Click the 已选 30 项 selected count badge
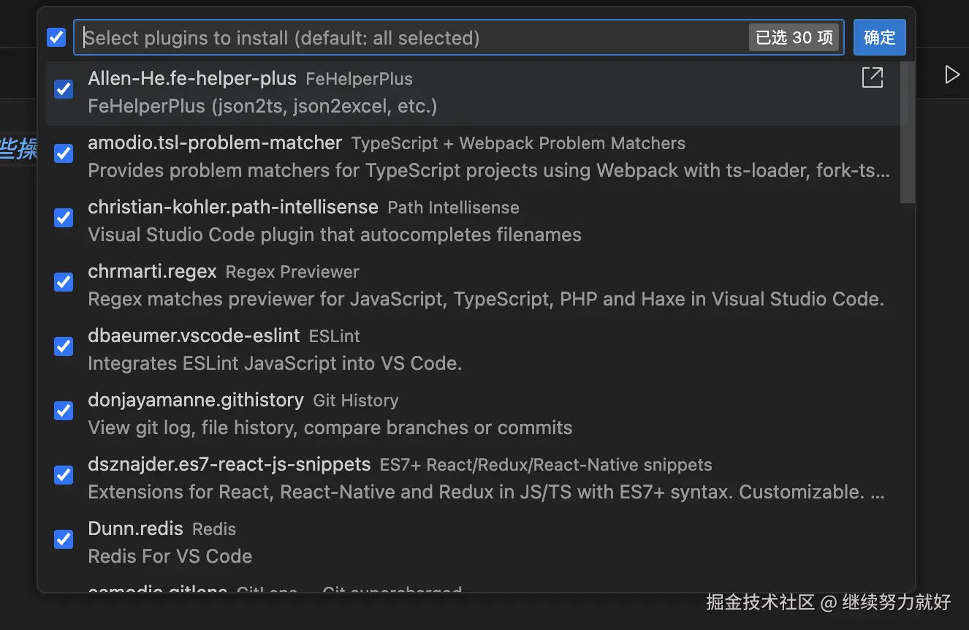Viewport: 969px width, 630px height. tap(794, 37)
